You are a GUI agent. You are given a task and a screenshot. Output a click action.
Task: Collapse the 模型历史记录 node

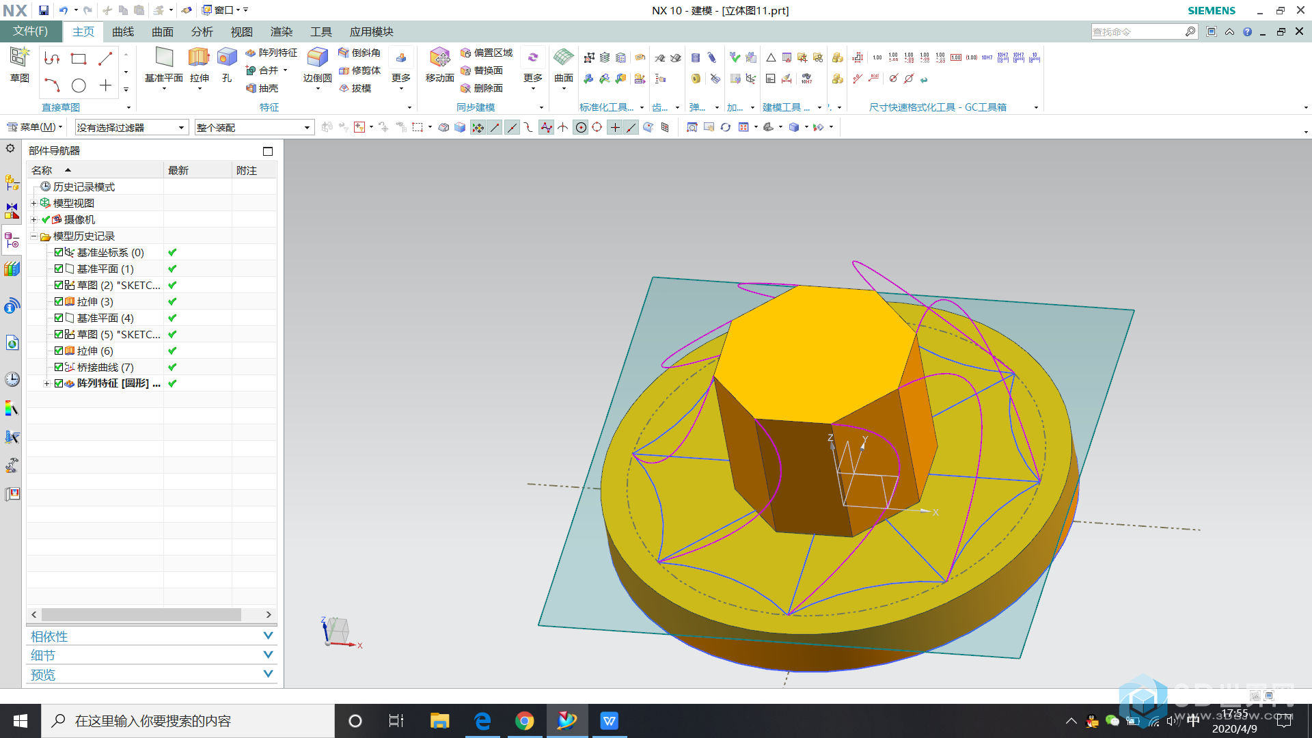tap(33, 236)
